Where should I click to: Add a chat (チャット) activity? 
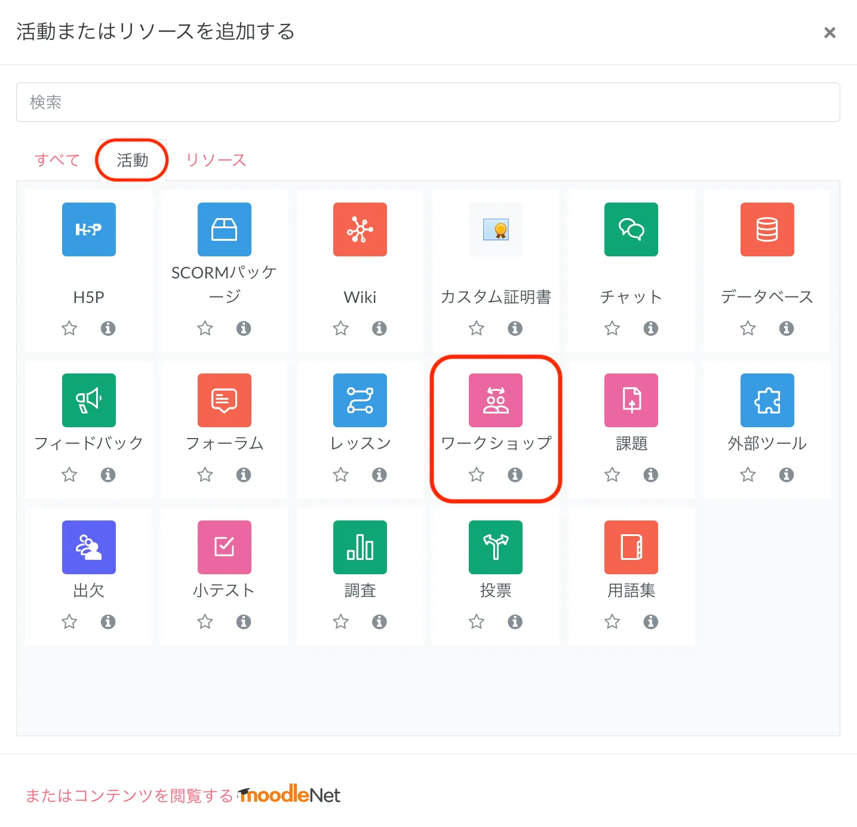pos(631,229)
